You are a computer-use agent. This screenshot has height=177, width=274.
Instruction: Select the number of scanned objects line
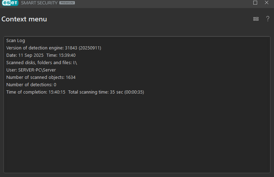(x=41, y=77)
